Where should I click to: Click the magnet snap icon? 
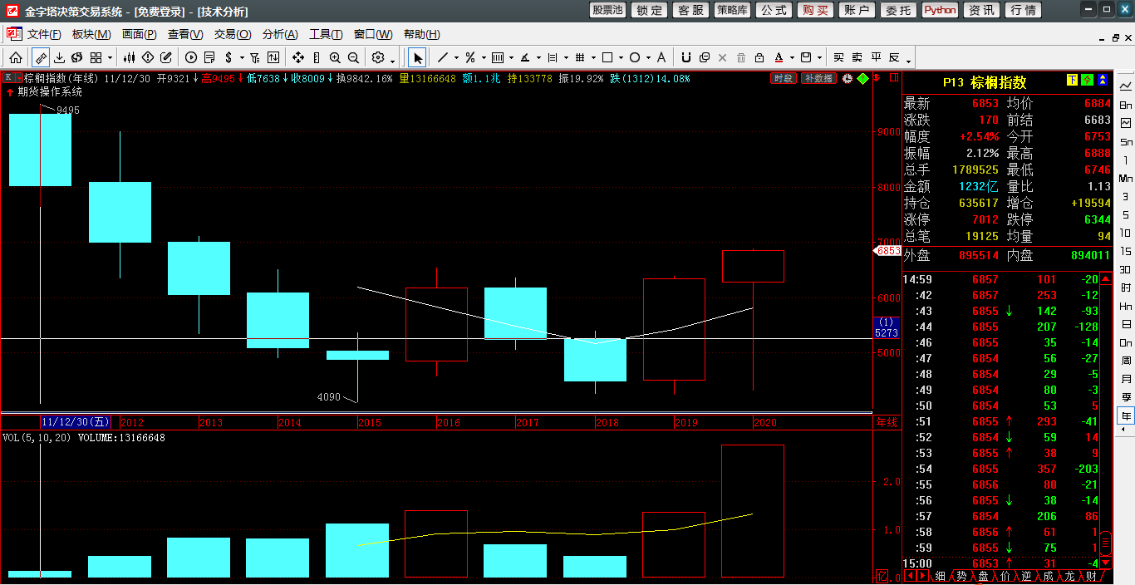pos(686,57)
